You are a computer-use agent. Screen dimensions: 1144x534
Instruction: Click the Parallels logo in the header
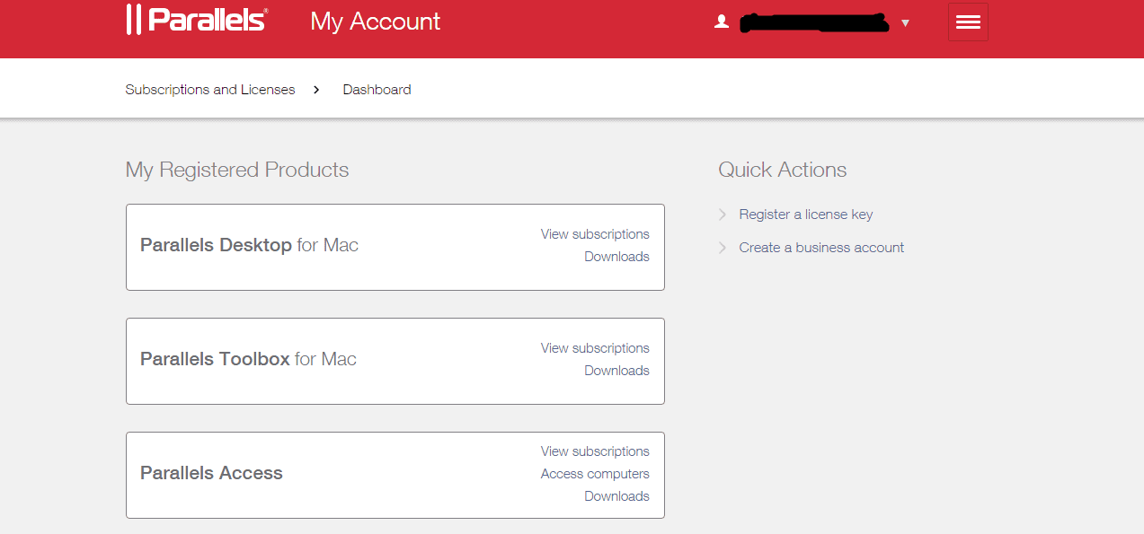(197, 19)
